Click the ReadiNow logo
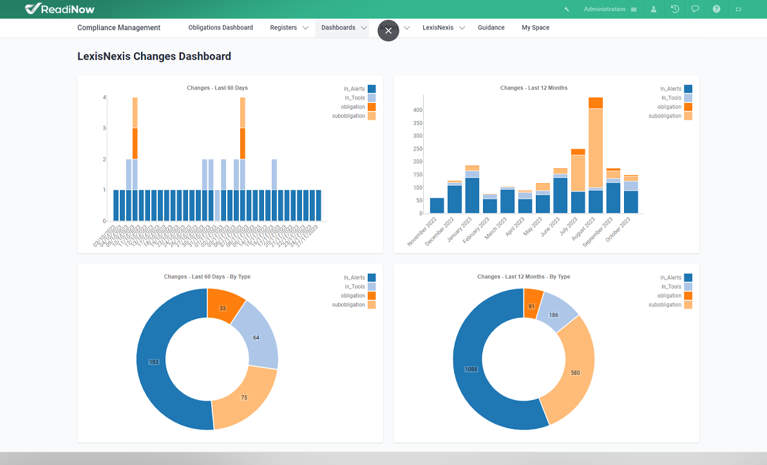Screen dimensions: 767x465 (60, 9)
